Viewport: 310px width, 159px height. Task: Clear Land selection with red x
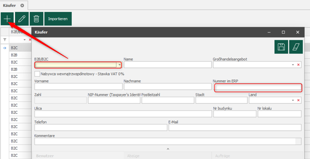298,100
